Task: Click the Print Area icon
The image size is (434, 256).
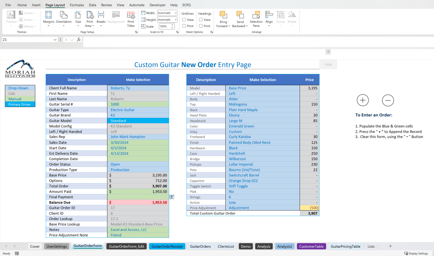Action: click(x=90, y=16)
